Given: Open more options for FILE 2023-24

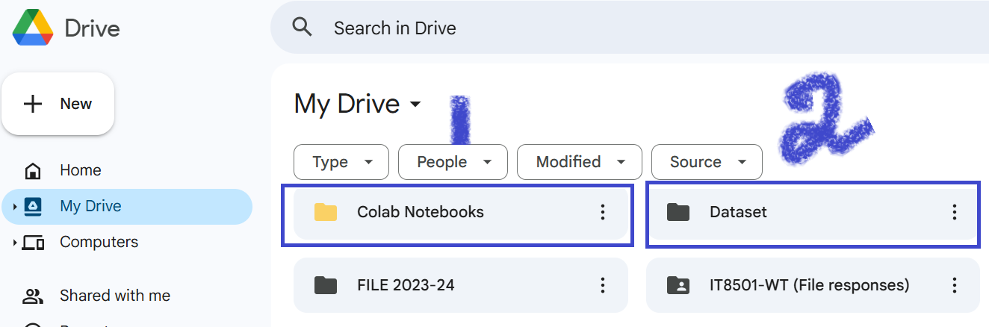Looking at the screenshot, I should [603, 284].
